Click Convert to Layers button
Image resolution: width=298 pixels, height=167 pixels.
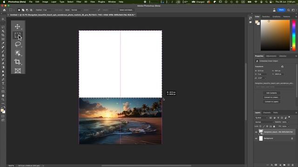[x=271, y=102]
